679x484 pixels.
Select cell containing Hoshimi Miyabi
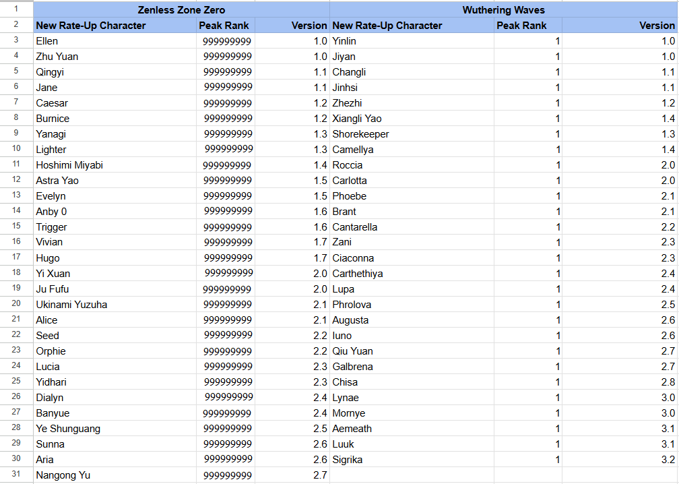coord(115,165)
